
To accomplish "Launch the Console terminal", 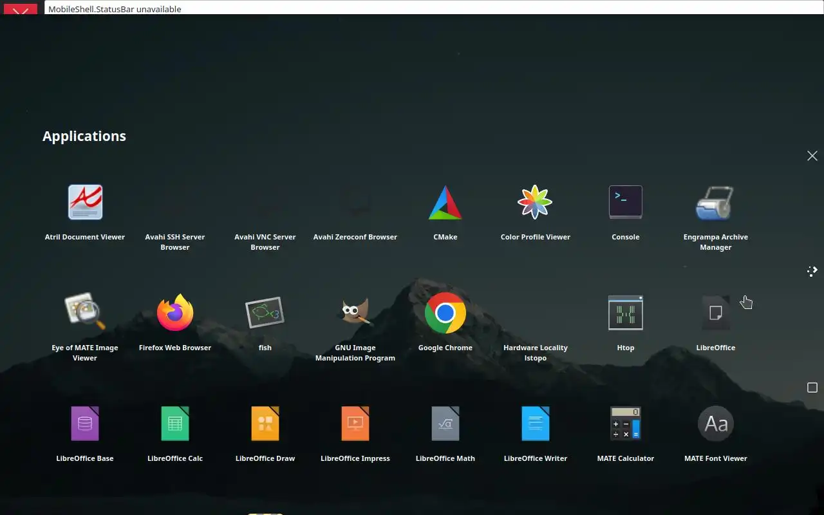I will [x=626, y=202].
